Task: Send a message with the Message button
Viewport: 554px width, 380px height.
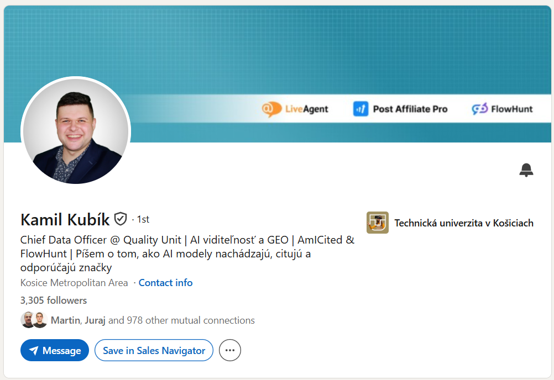Action: point(55,350)
